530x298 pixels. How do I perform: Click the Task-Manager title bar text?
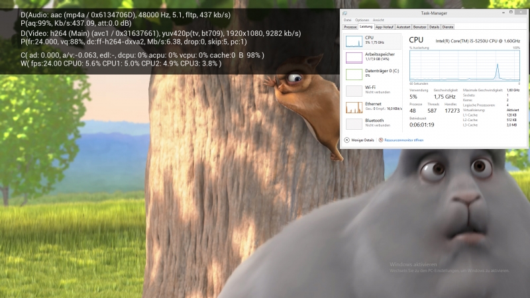pos(434,13)
